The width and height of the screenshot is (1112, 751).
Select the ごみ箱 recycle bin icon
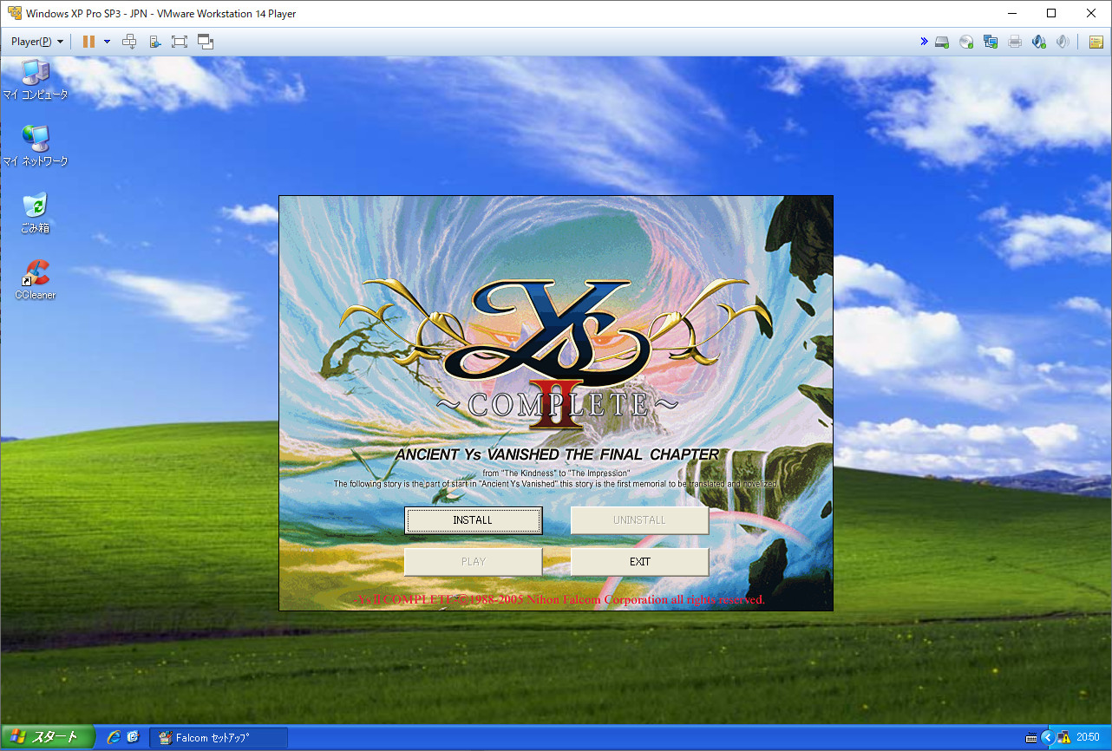pyautogui.click(x=36, y=213)
